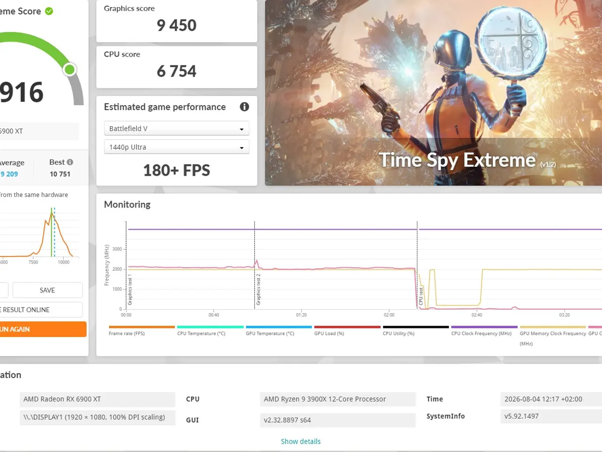The height and width of the screenshot is (452, 602).
Task: Click the 180+ FPS estimate
Action: coord(176,170)
